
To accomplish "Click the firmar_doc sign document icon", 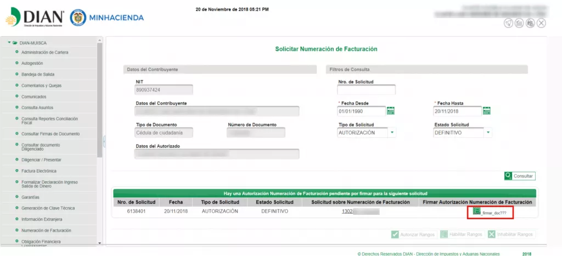I will point(476,211).
